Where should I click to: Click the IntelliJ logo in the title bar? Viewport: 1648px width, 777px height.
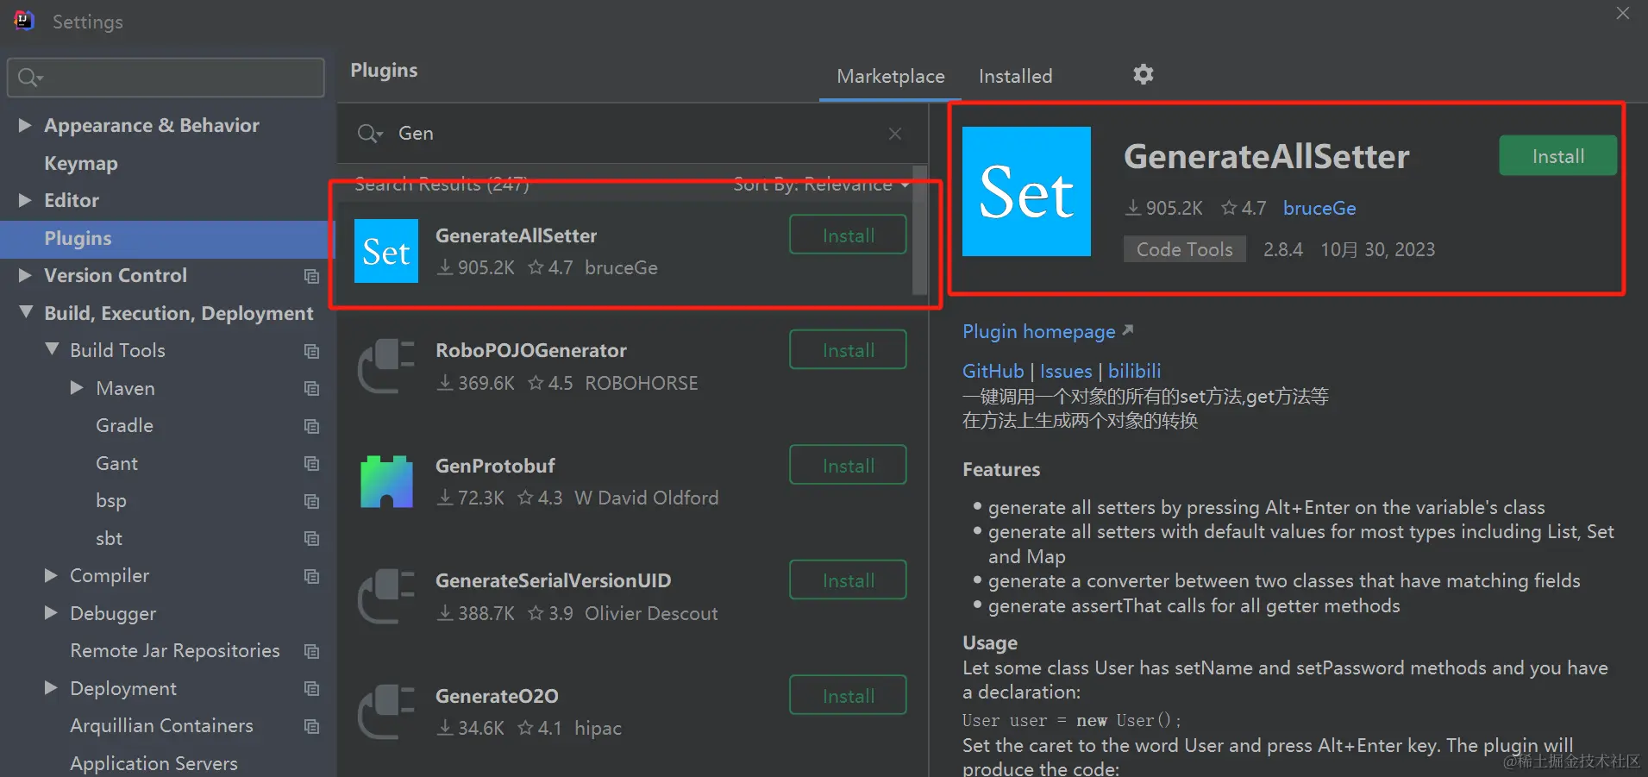click(x=23, y=19)
